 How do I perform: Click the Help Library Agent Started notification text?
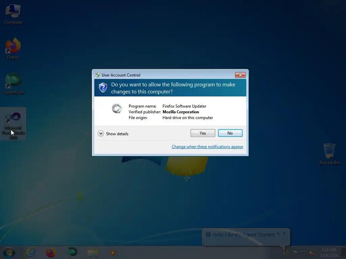pos(243,235)
